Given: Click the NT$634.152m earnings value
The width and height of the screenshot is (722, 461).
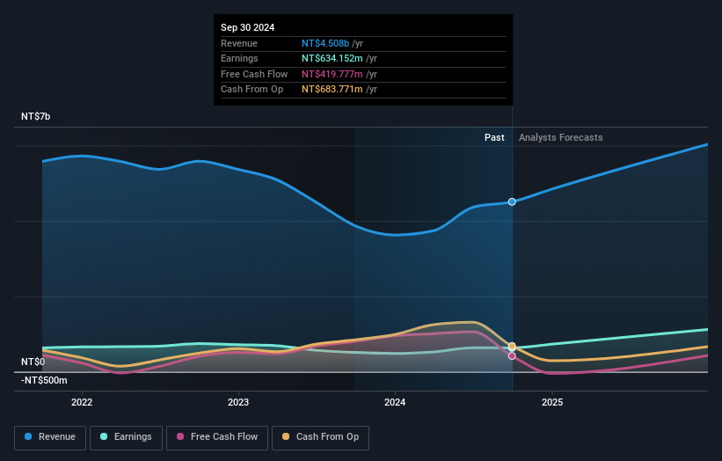Looking at the screenshot, I should (x=332, y=58).
